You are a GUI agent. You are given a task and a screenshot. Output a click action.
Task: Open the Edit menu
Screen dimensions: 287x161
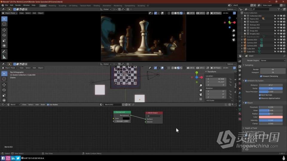point(12,5)
